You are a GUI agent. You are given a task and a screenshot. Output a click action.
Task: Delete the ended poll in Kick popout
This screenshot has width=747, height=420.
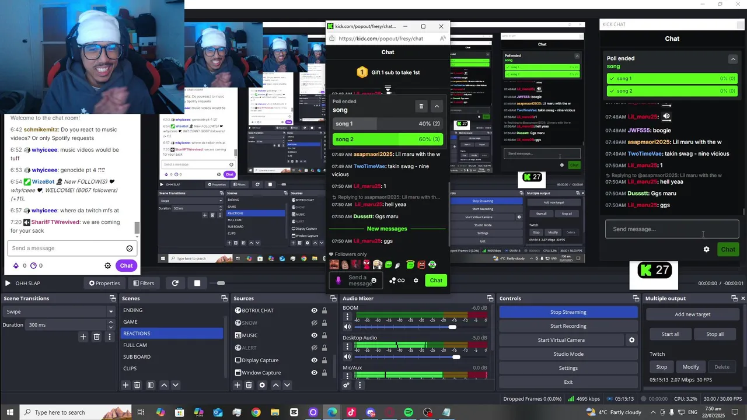click(421, 106)
